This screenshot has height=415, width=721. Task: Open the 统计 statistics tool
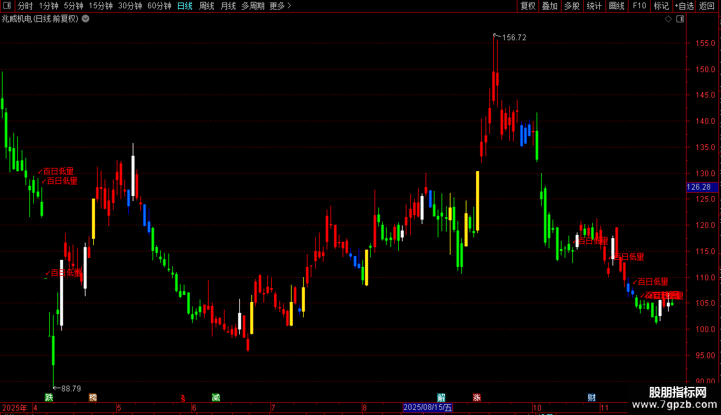tap(594, 6)
